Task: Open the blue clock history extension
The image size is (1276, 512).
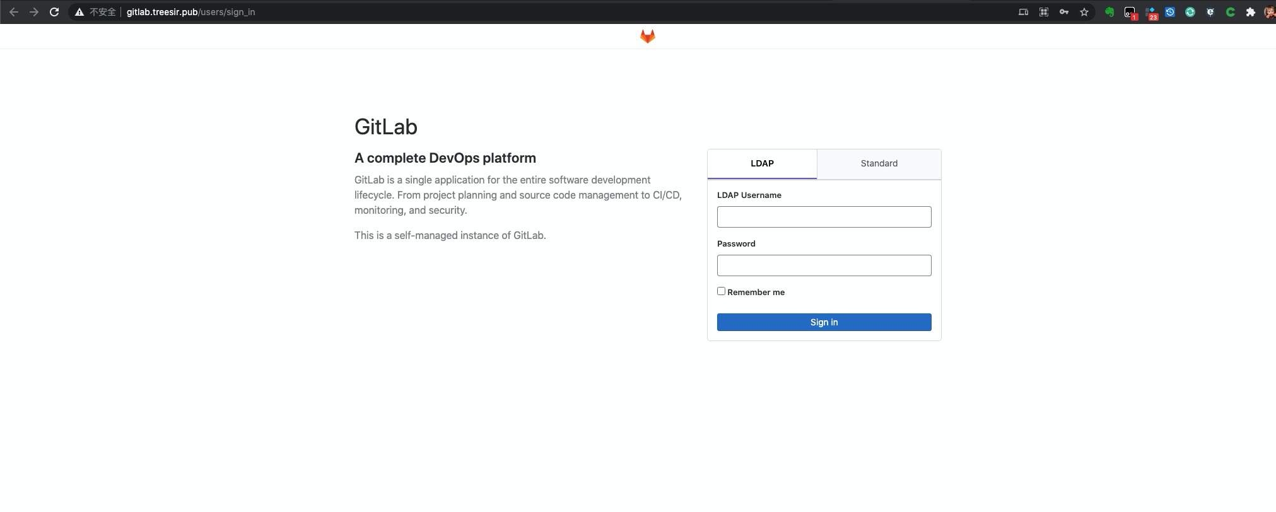Action: [x=1170, y=12]
